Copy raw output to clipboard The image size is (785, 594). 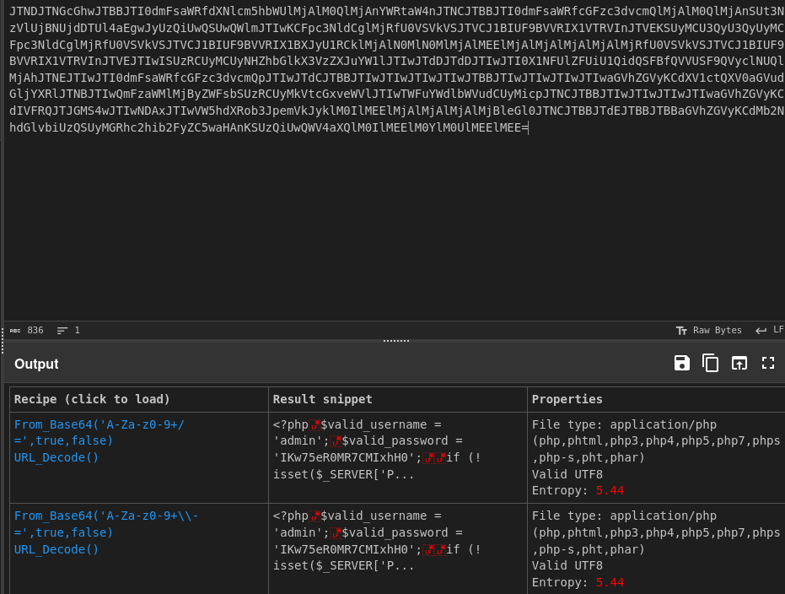click(711, 363)
